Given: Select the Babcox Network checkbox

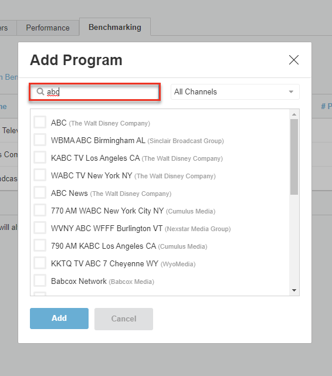Looking at the screenshot, I should click(40, 280).
